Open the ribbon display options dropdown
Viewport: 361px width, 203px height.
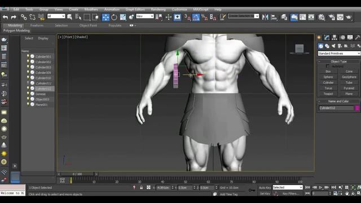click(133, 25)
